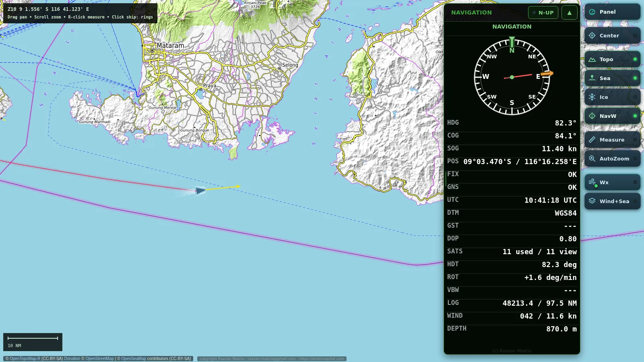Click the cursor coordinates readout Z10
The height and width of the screenshot is (362, 644).
pos(48,9)
